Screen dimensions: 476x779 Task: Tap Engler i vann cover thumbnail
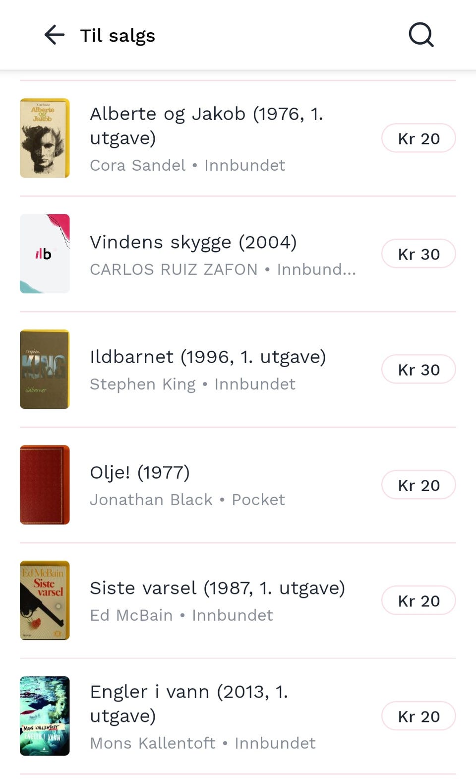coord(45,716)
